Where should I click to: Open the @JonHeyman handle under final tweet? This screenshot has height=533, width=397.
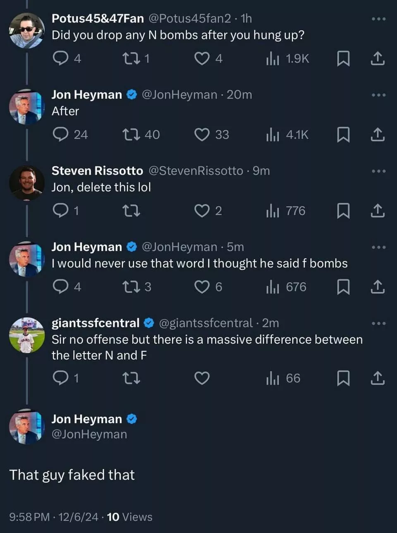pos(89,434)
